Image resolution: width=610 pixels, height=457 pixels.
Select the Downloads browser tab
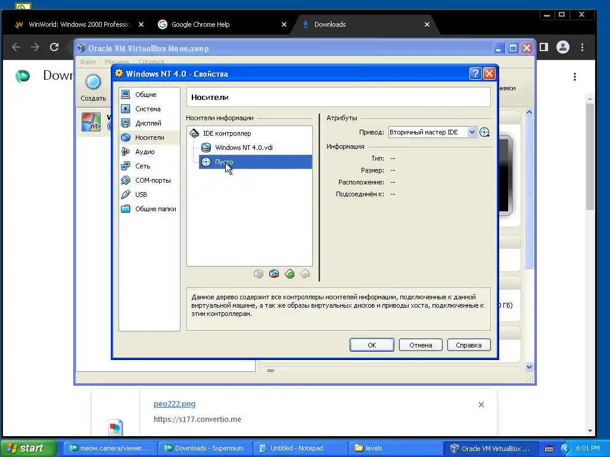click(x=366, y=24)
